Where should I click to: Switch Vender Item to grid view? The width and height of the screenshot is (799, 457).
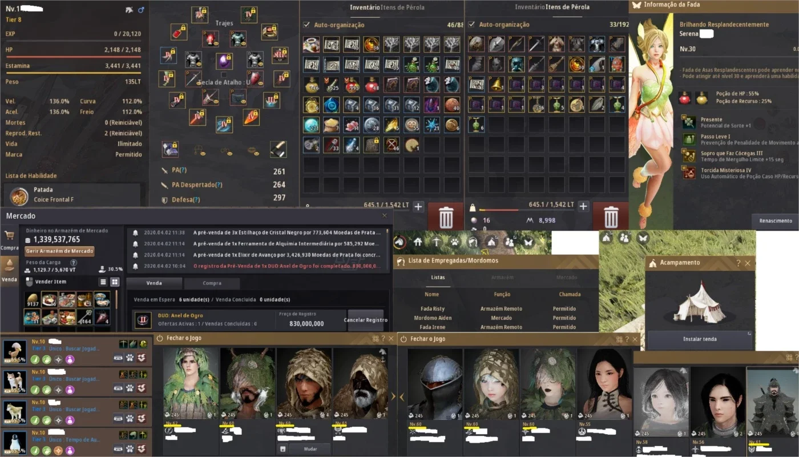115,282
